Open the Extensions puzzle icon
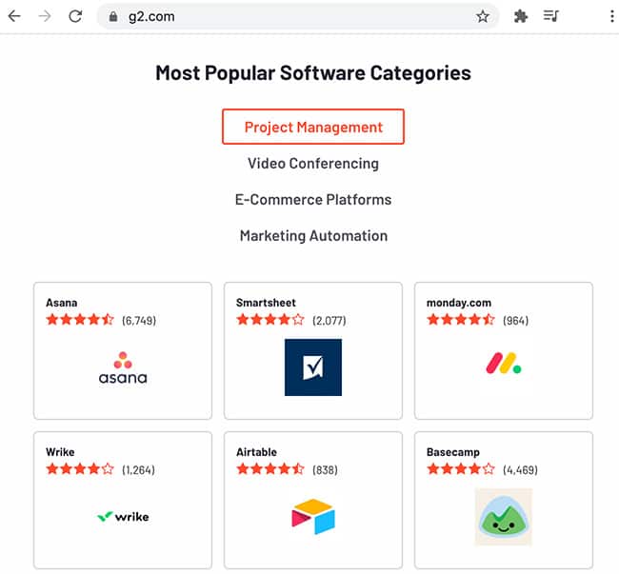Image resolution: width=619 pixels, height=574 pixels. 521,16
